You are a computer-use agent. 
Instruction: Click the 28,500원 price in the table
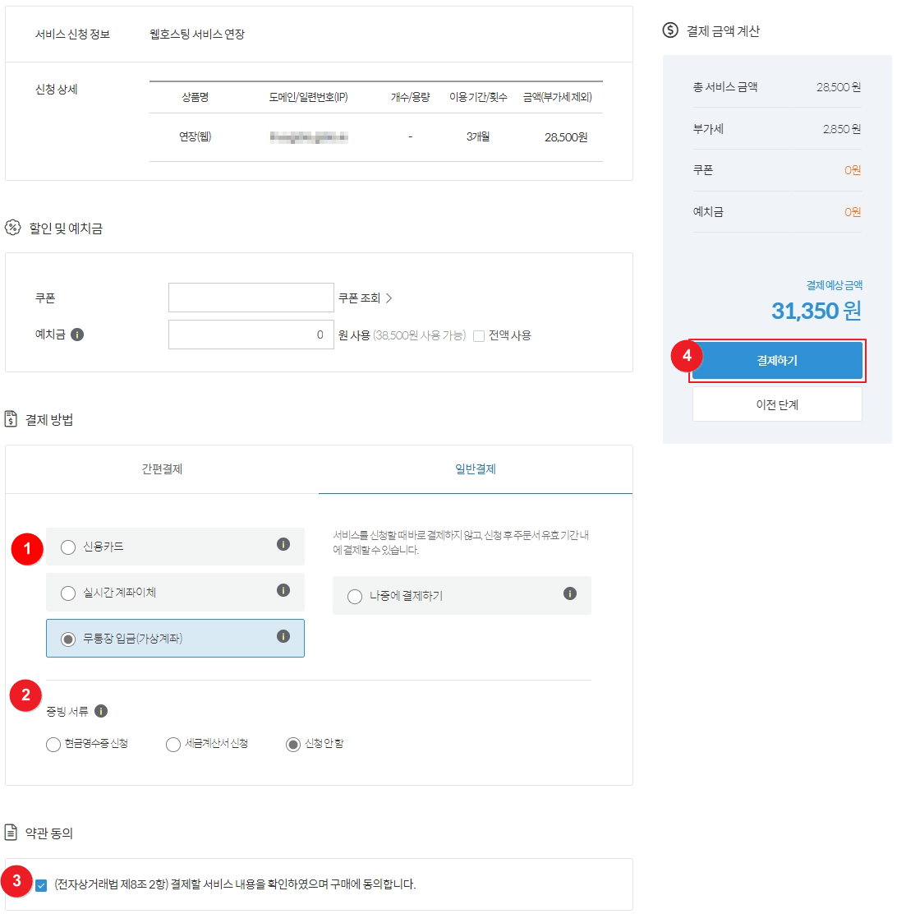click(x=566, y=137)
